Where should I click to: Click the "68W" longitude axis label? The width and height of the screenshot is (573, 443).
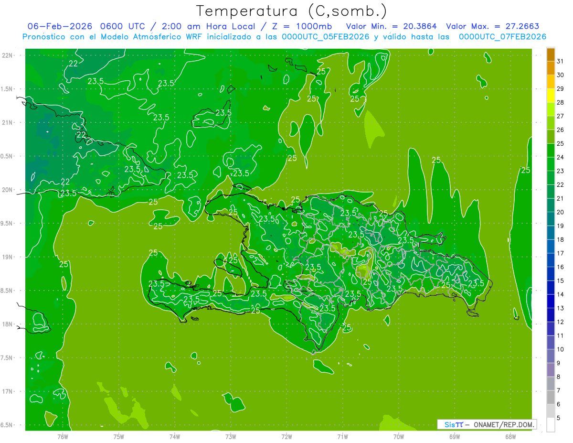click(x=510, y=436)
